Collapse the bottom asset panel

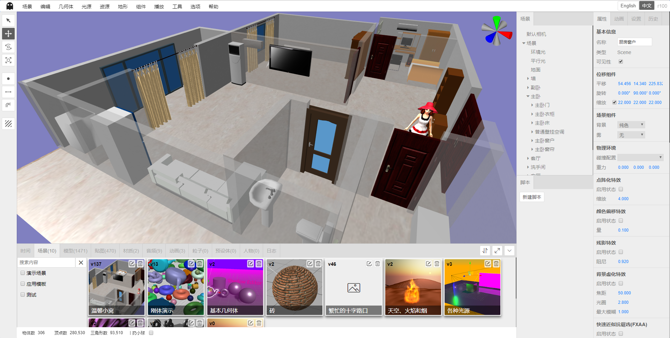[x=509, y=250]
